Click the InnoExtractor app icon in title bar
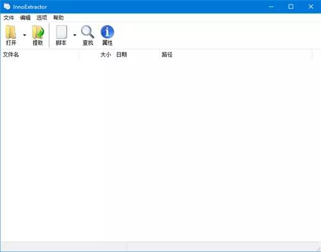 7,6
